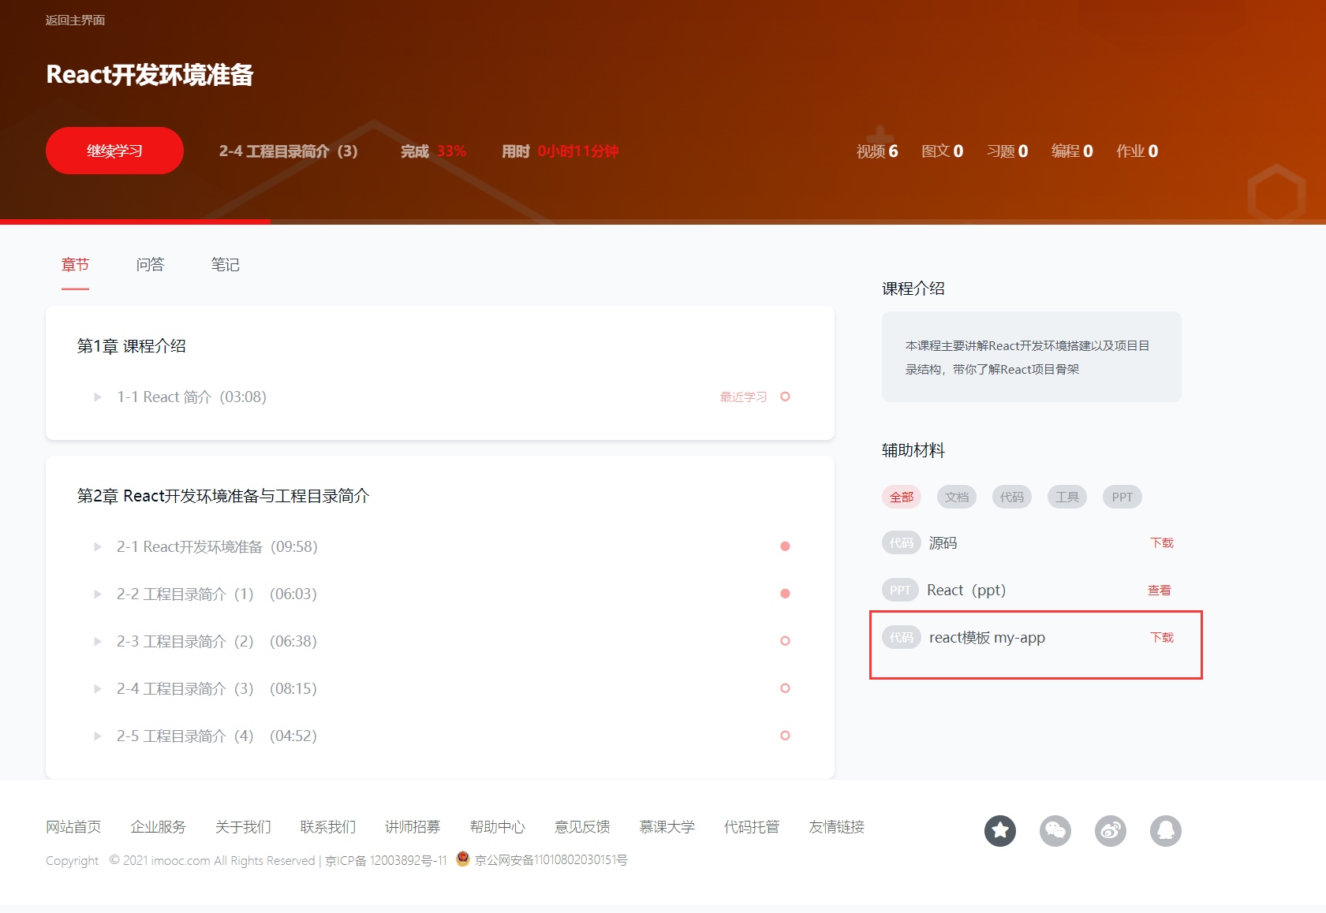Open 联系我们 footer link
1326x913 pixels.
[327, 826]
